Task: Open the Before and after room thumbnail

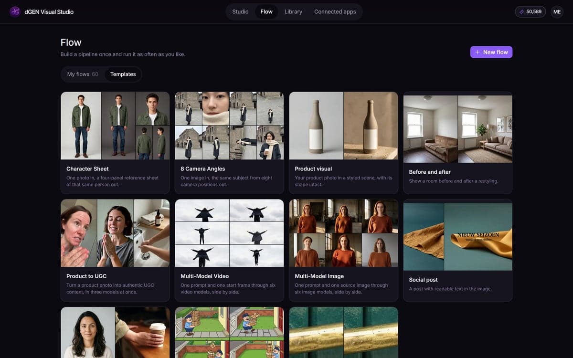Action: 457,129
